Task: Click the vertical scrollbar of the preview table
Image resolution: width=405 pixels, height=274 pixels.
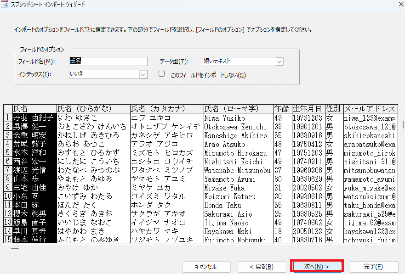Action: click(403, 124)
